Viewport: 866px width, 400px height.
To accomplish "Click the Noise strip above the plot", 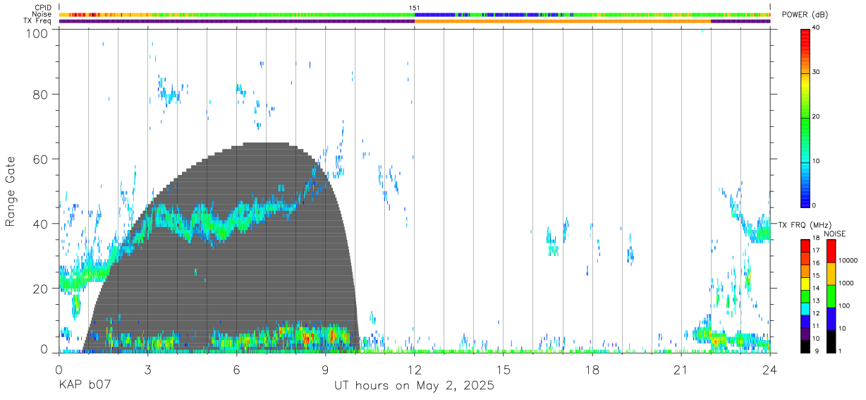I will (415, 14).
